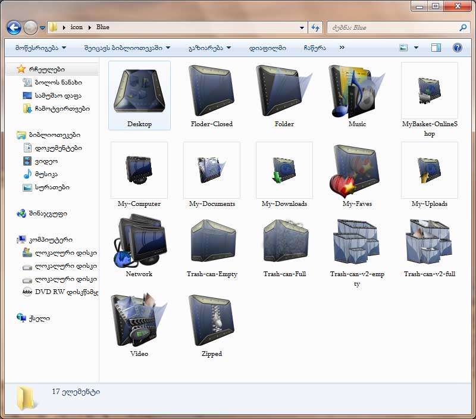Toggle the preview pane button

pyautogui.click(x=436, y=48)
